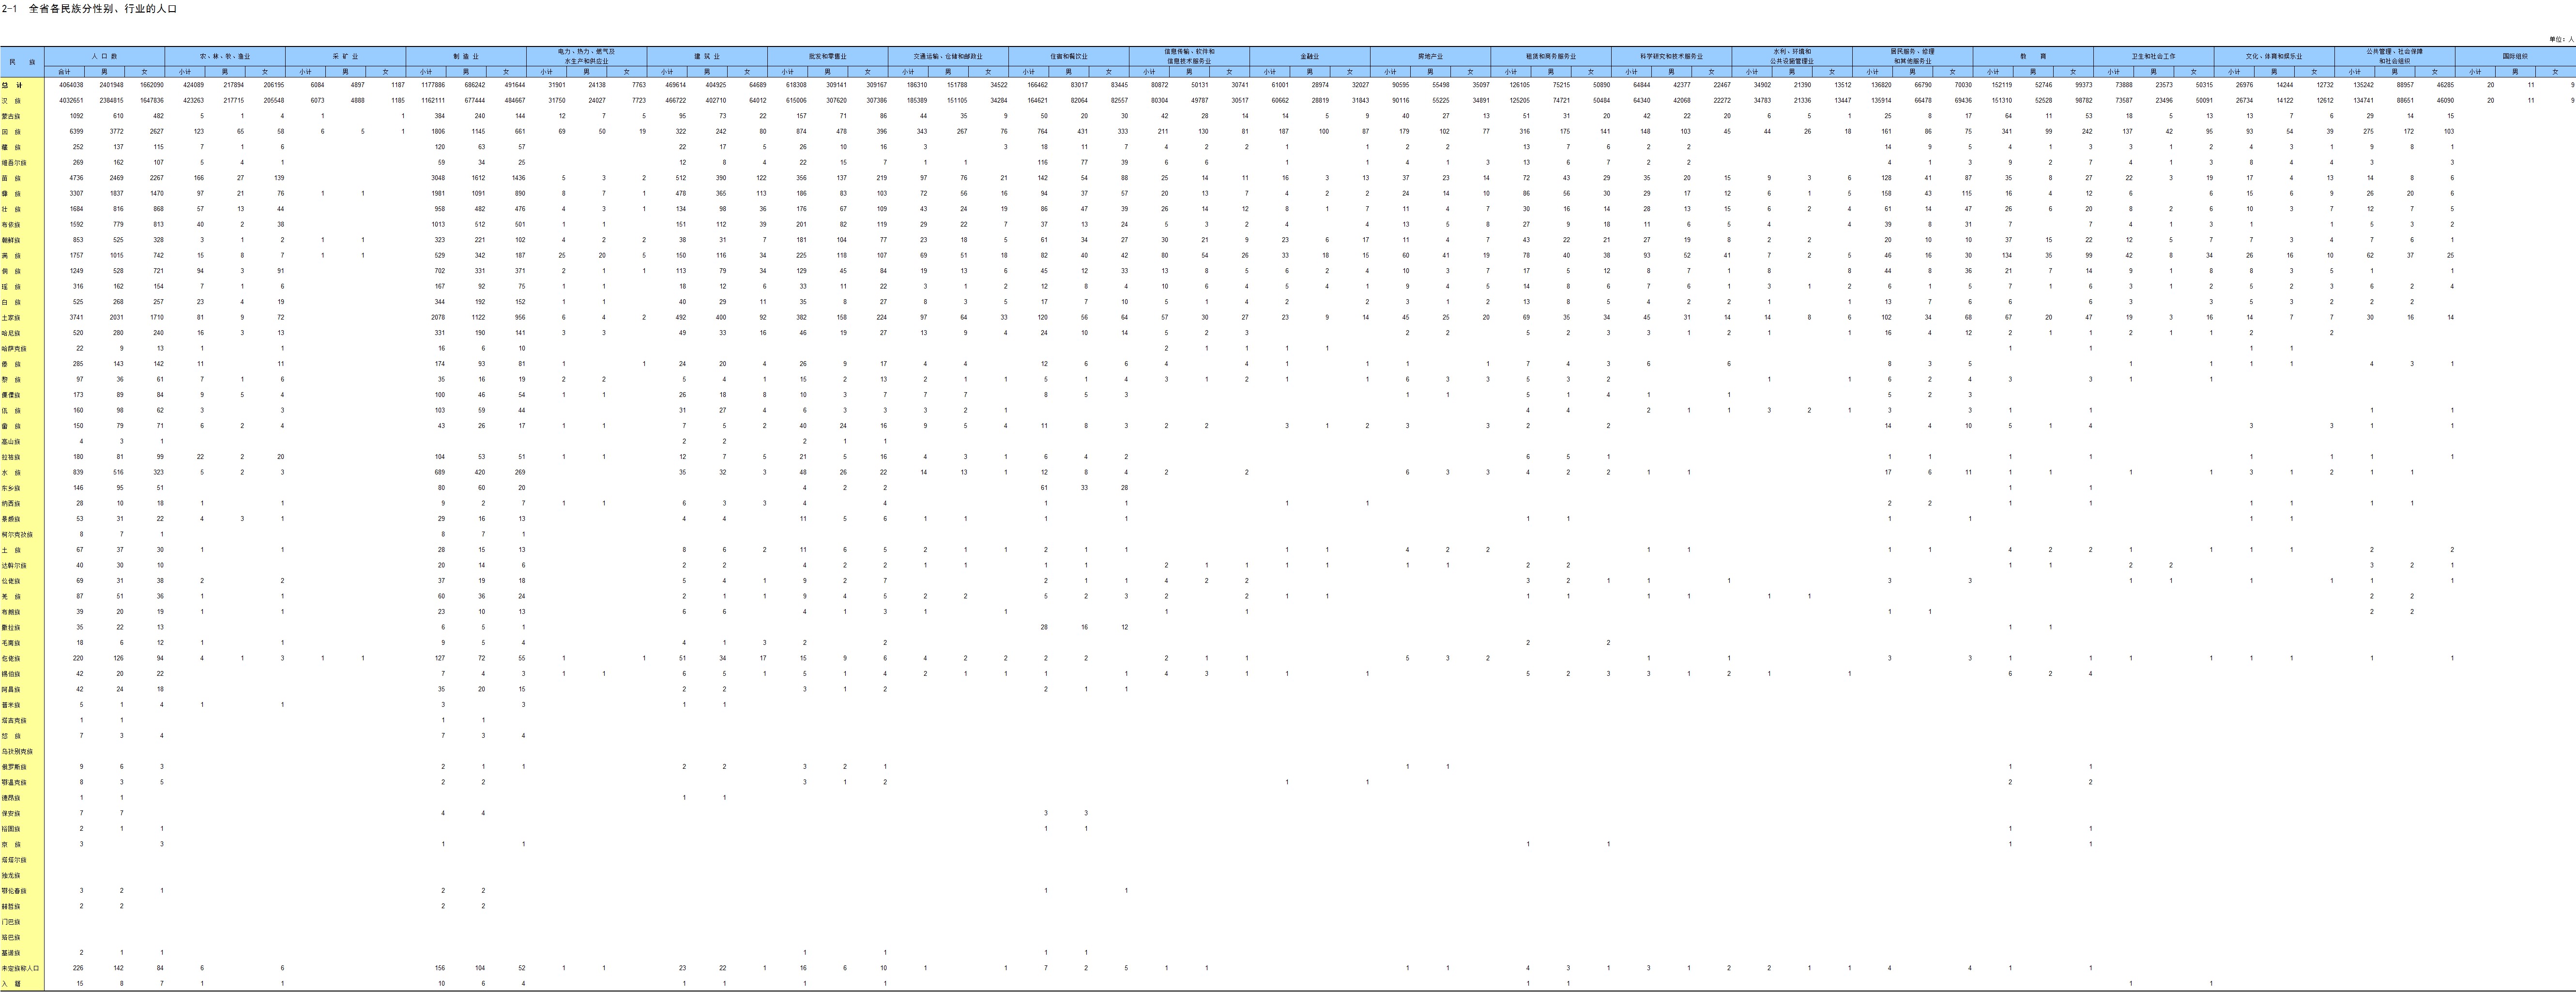Select the '房地产业' header

1430,56
